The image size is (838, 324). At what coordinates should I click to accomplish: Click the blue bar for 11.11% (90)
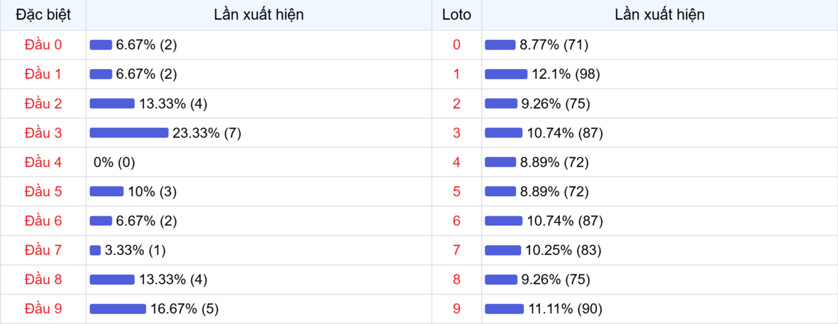(504, 309)
